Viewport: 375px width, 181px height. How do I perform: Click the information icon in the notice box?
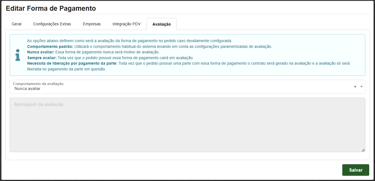click(18, 55)
